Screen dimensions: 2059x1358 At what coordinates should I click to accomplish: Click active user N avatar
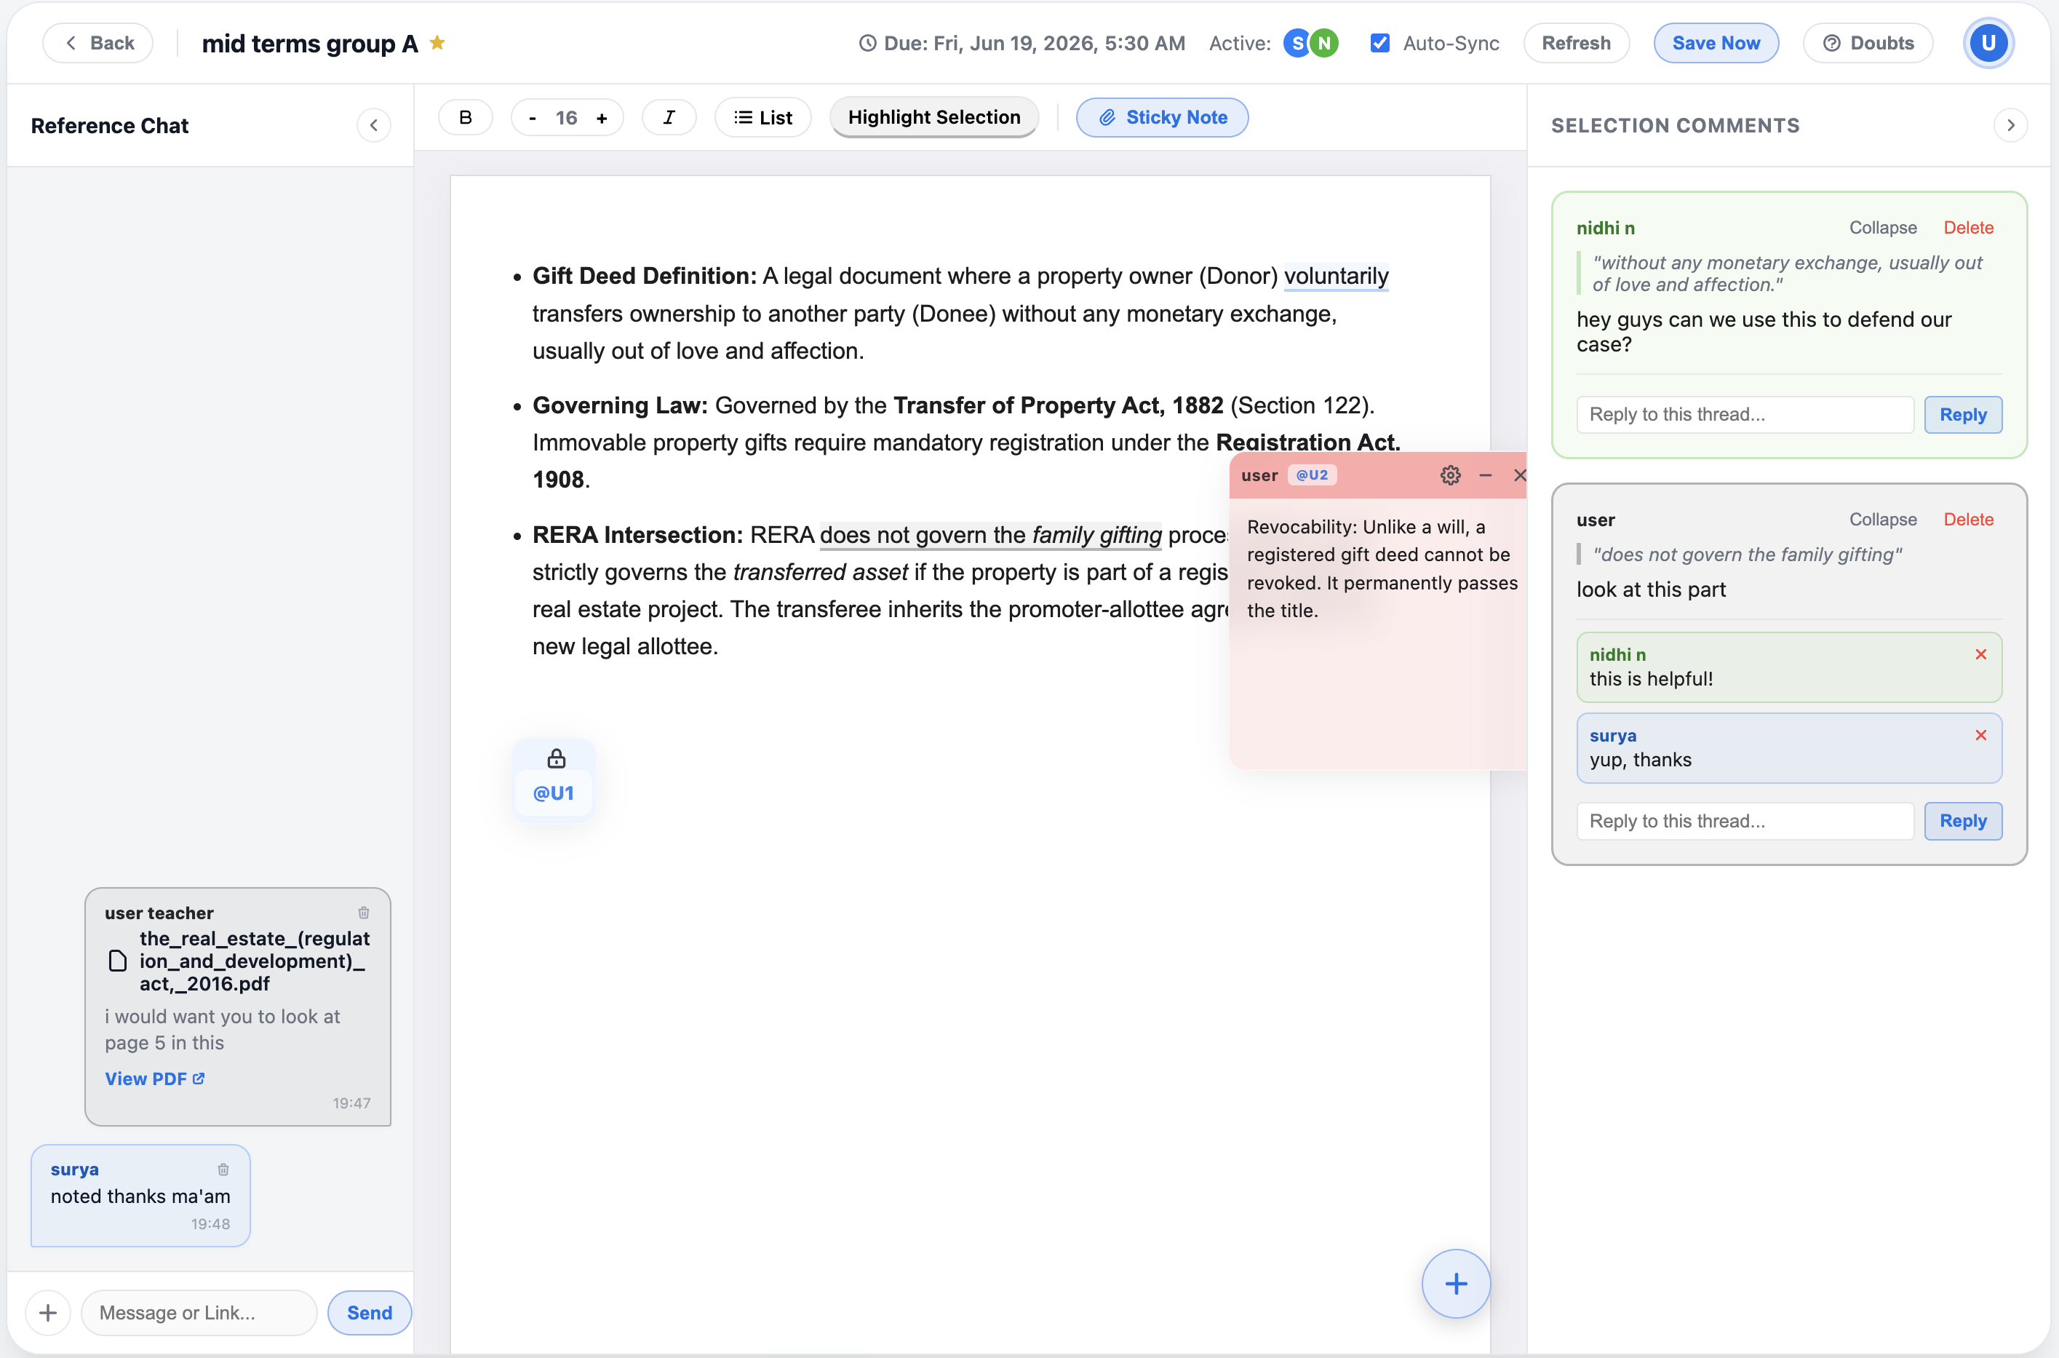pos(1324,44)
